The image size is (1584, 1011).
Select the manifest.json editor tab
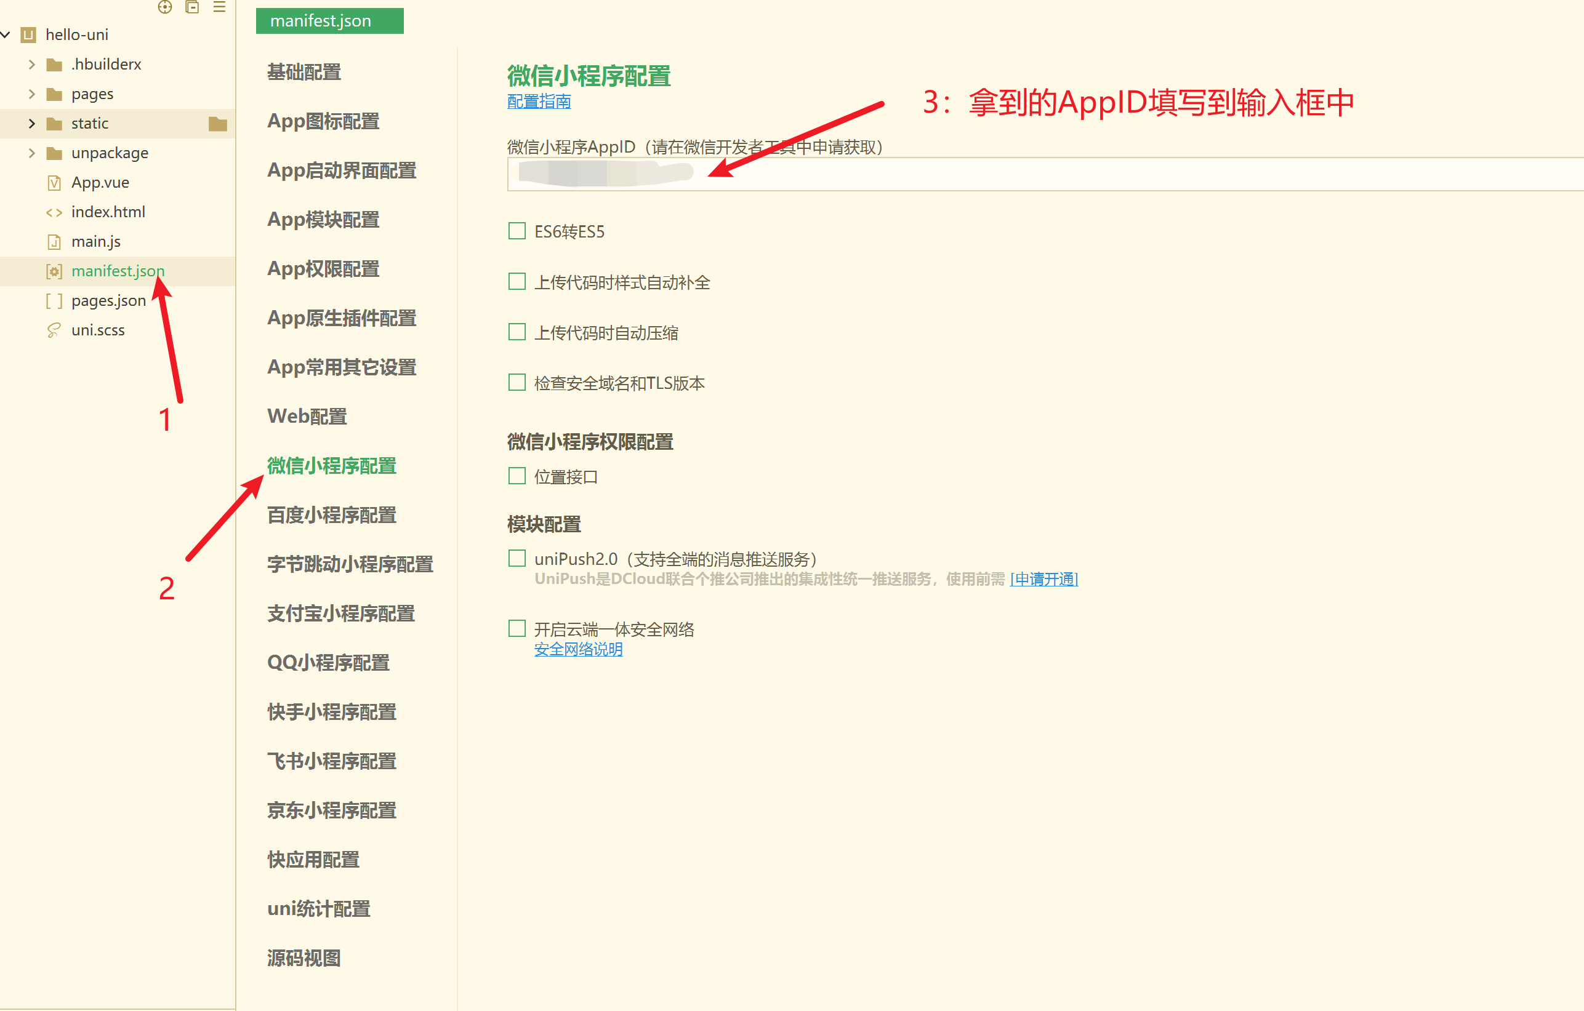[x=329, y=21]
